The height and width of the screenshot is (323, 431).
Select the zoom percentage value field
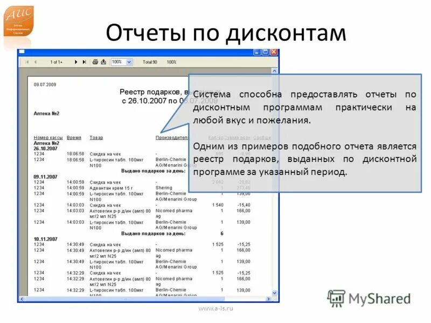coord(116,62)
